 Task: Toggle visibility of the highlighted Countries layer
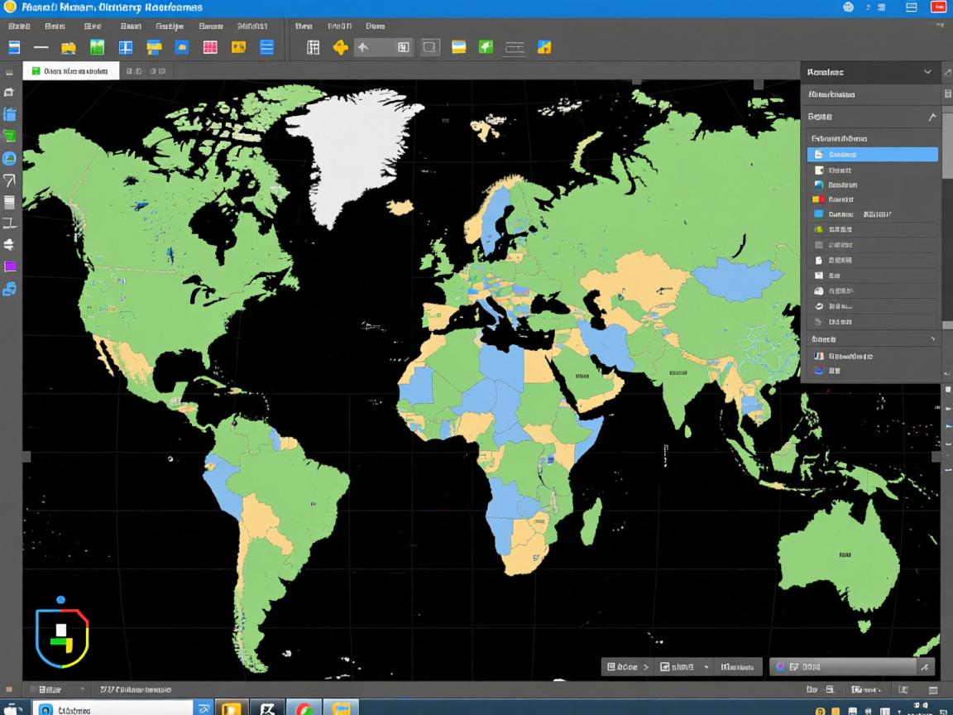click(817, 154)
